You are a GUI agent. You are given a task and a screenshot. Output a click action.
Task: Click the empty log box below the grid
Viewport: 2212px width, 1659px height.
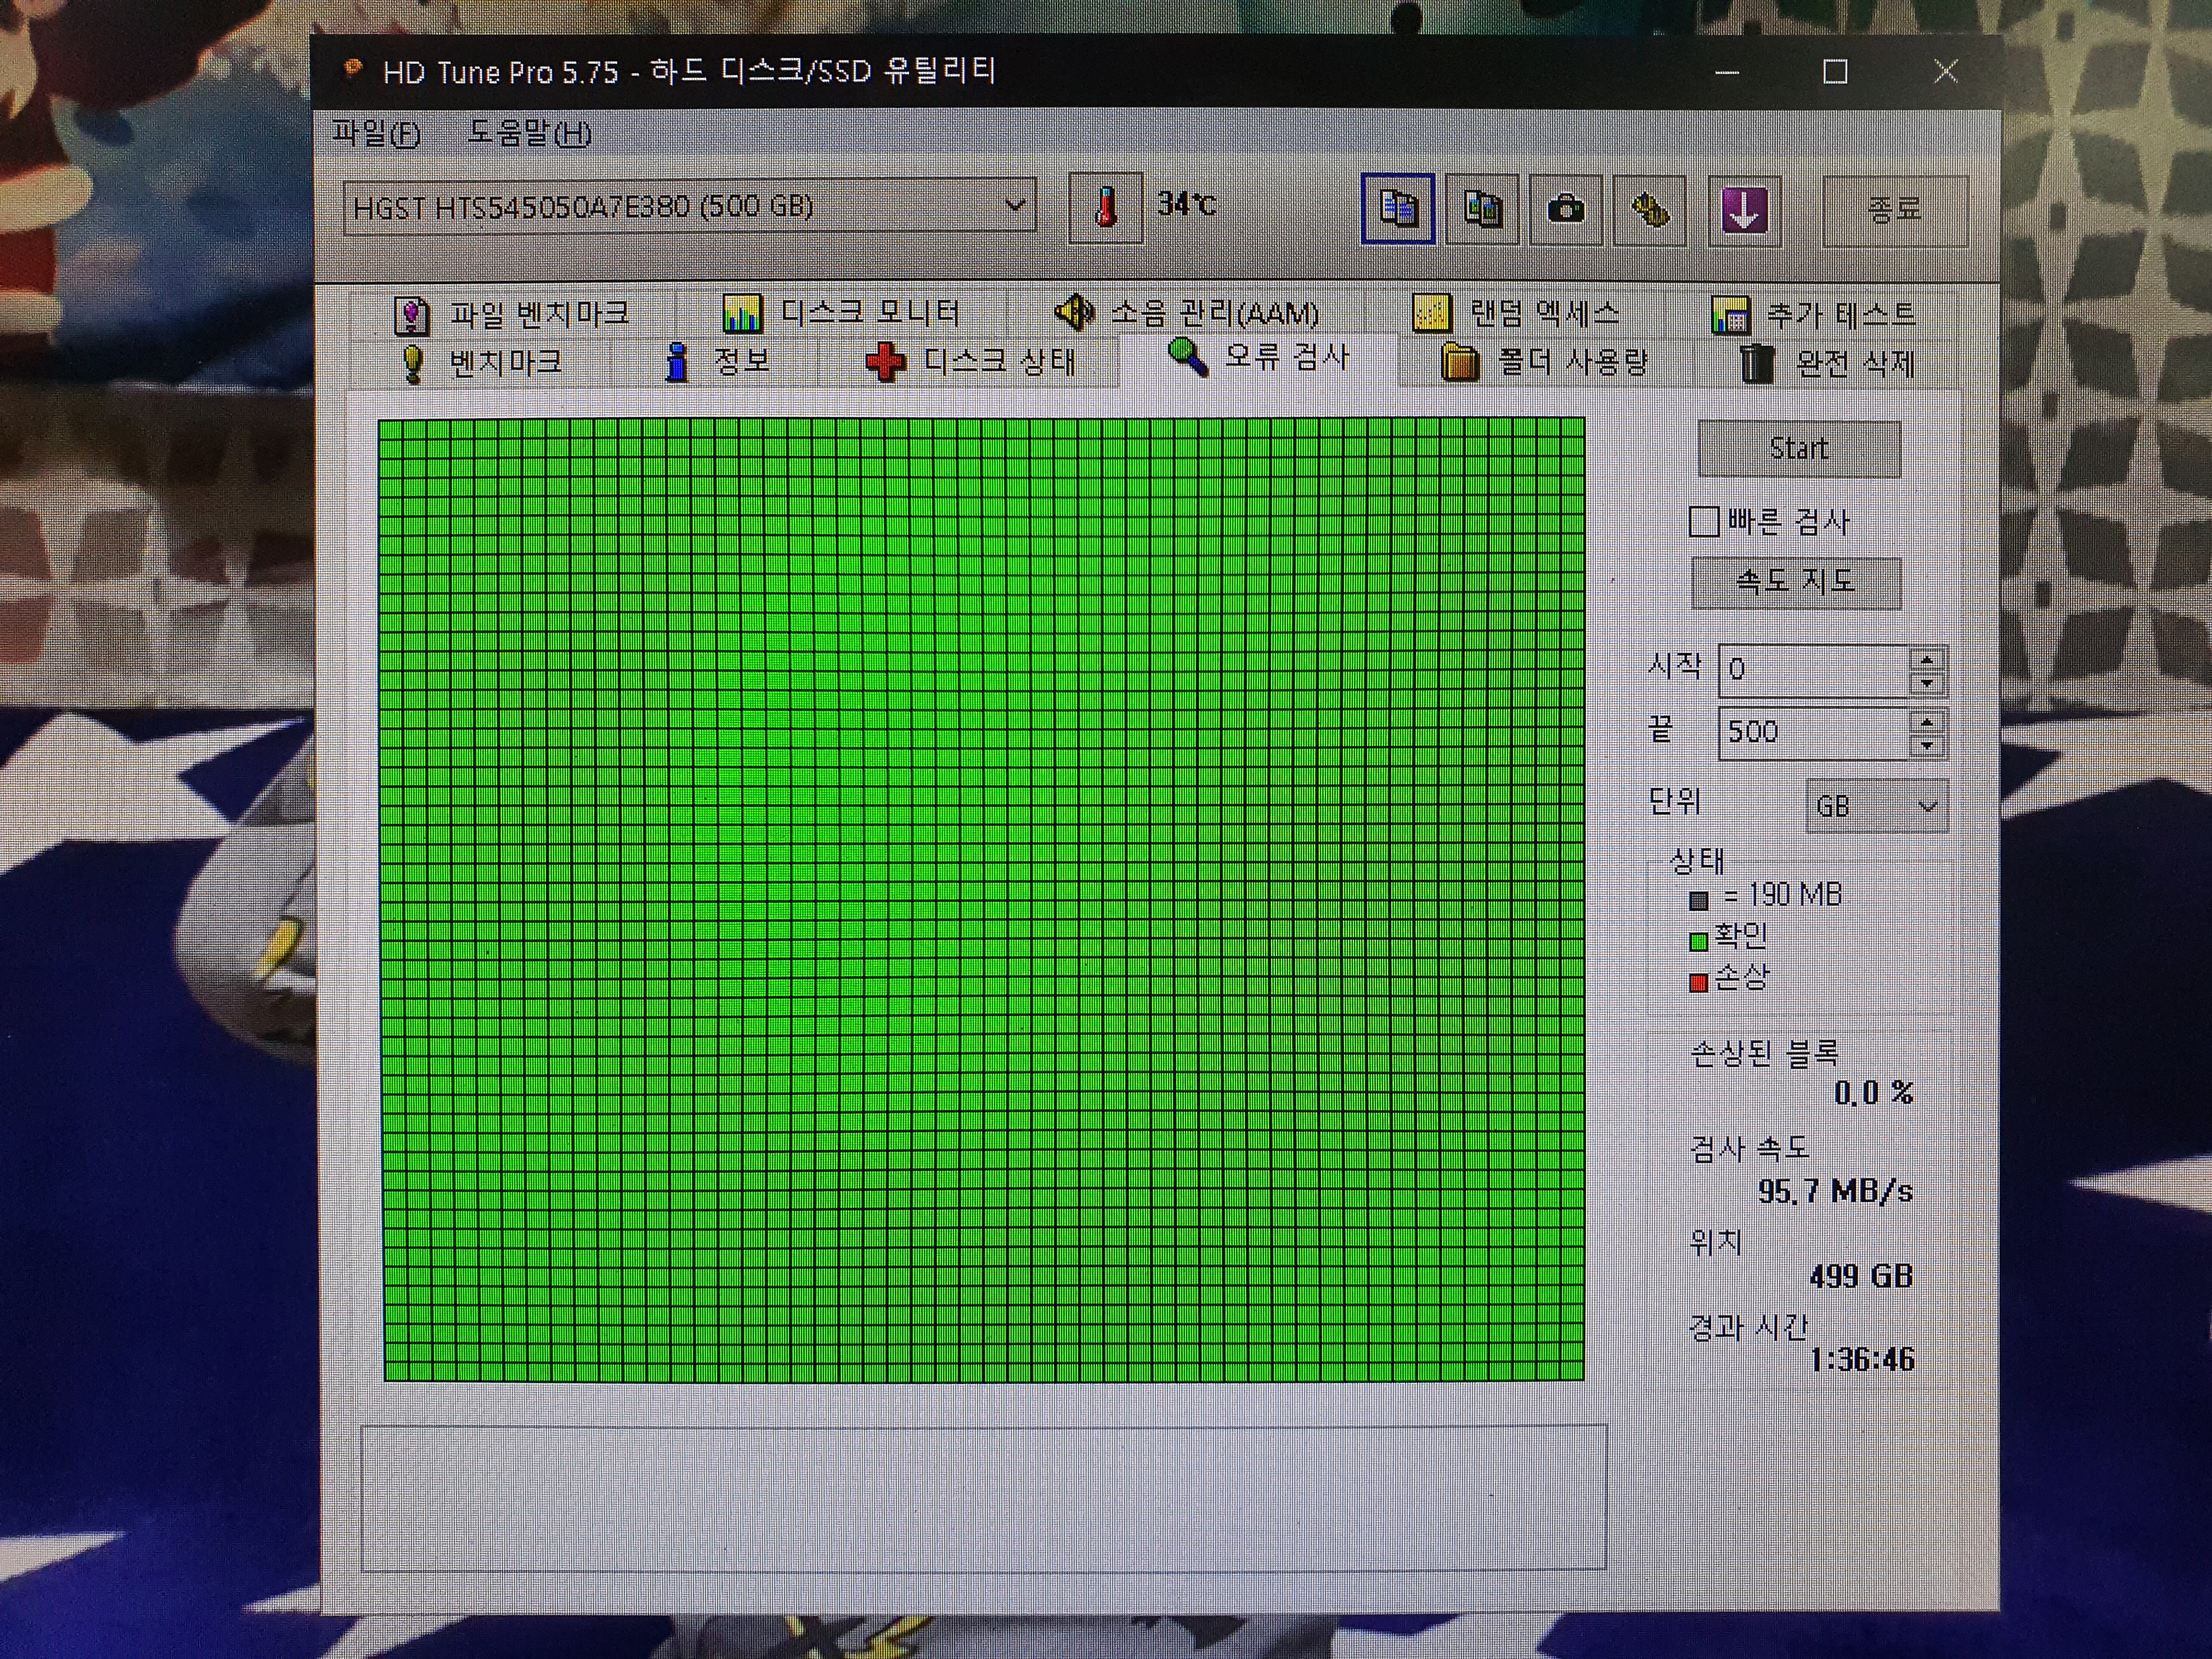coord(983,1498)
